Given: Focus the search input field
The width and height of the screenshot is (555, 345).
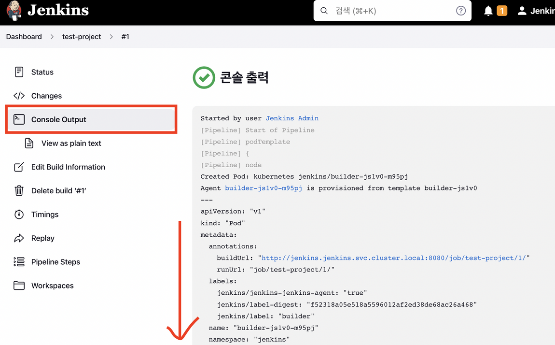Looking at the screenshot, I should pyautogui.click(x=392, y=11).
